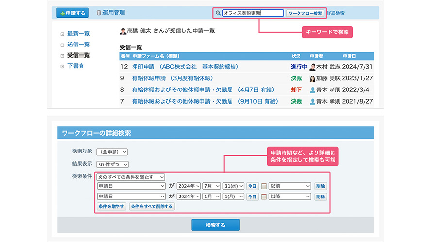
Task: Open 次のすべての条件を満たす dropdown
Action: click(x=131, y=177)
